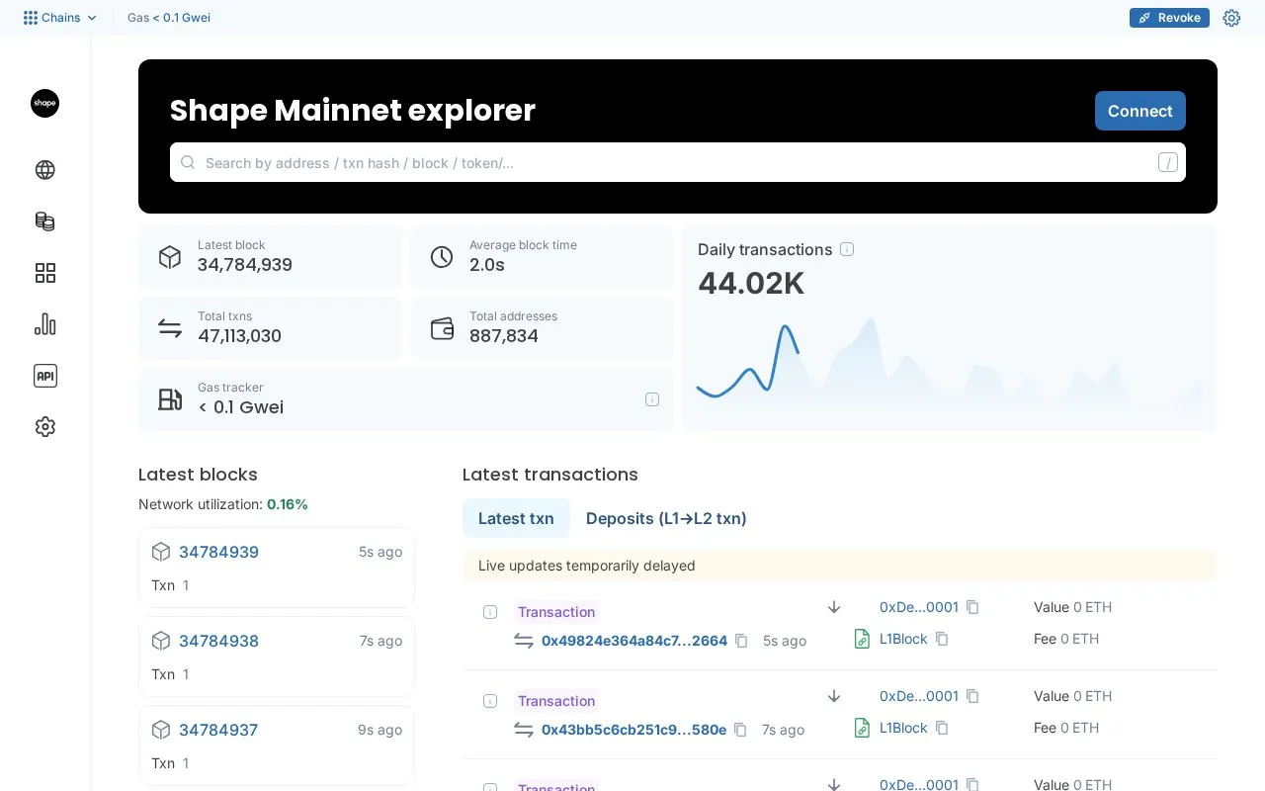Open the API icon in the sidebar

(x=44, y=376)
